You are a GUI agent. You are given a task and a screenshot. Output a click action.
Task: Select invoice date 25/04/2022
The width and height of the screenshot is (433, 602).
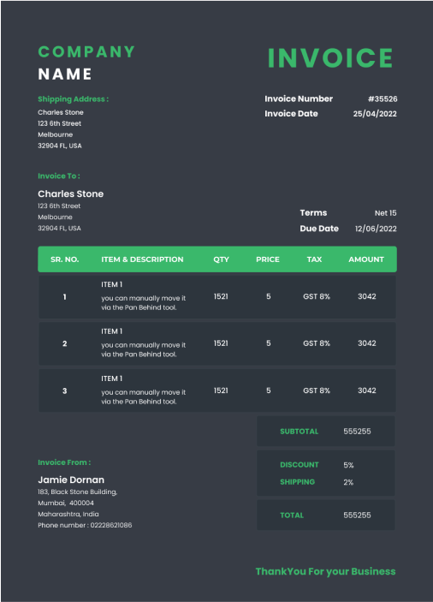click(375, 114)
